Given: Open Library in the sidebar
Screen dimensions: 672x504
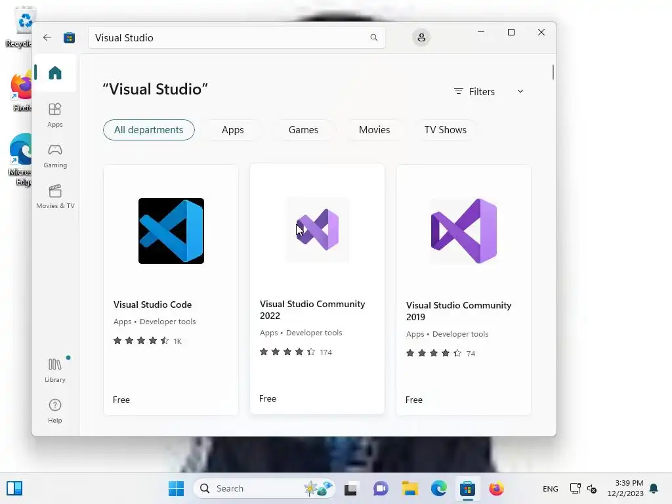Looking at the screenshot, I should point(55,371).
